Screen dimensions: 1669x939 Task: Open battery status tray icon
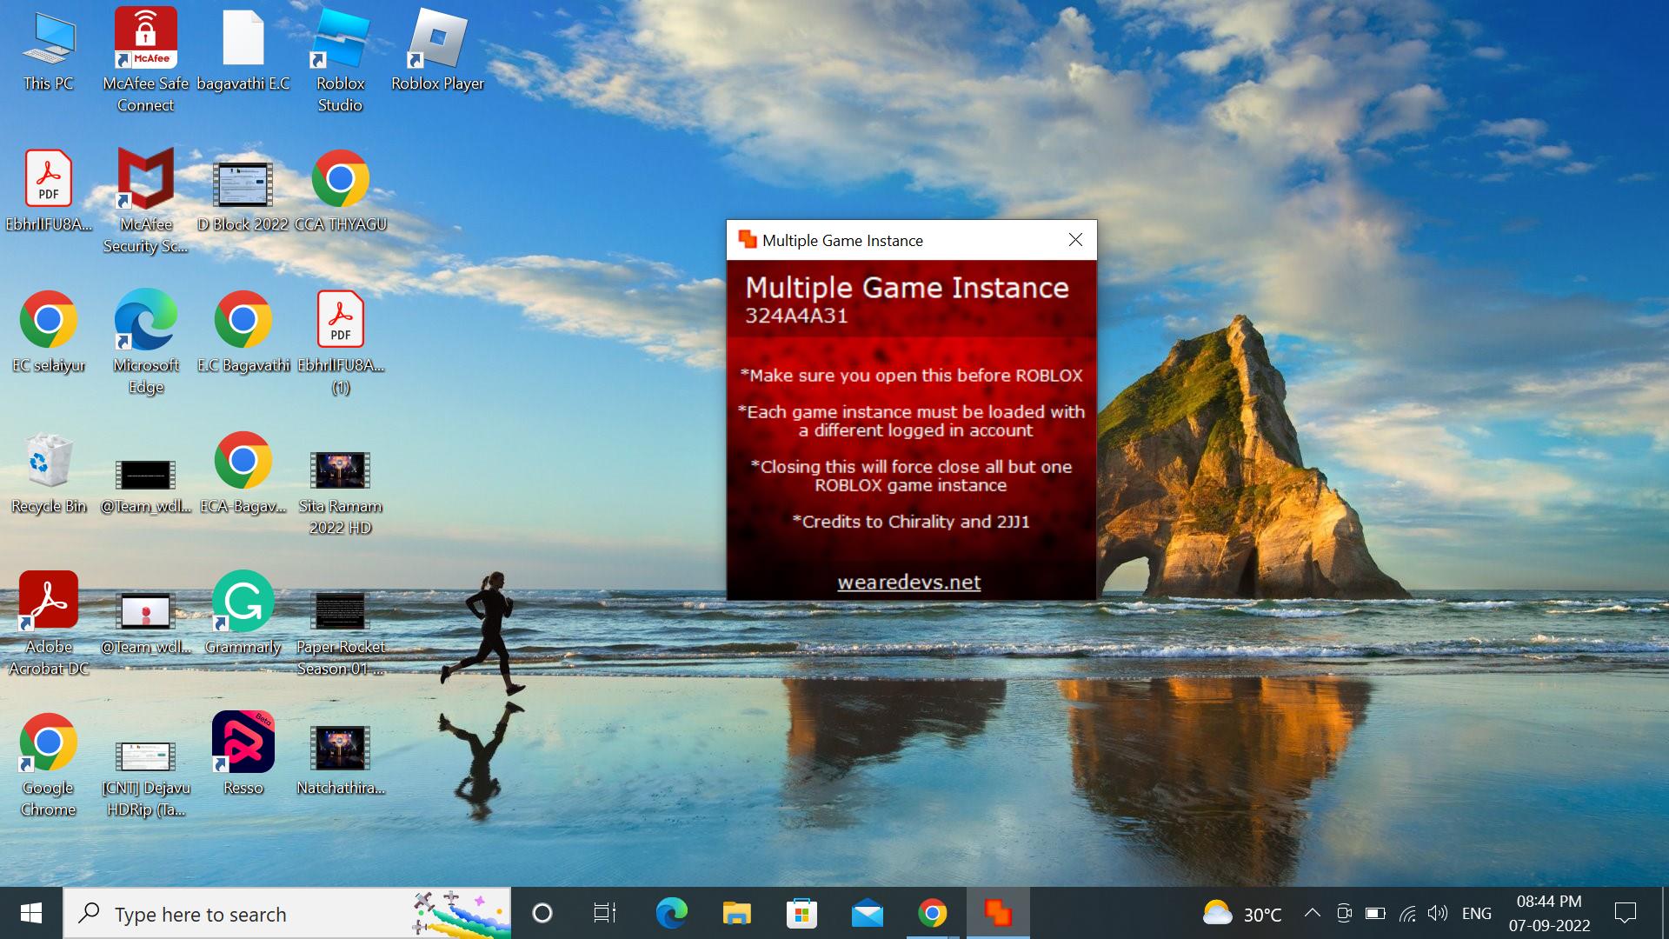1375,913
